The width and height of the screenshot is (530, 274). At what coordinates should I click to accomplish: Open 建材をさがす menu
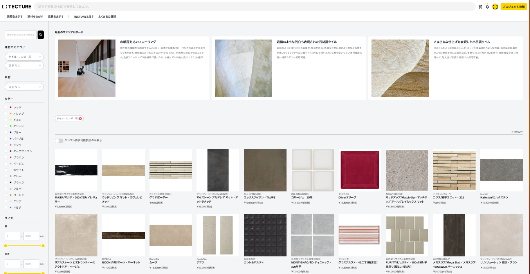point(35,16)
